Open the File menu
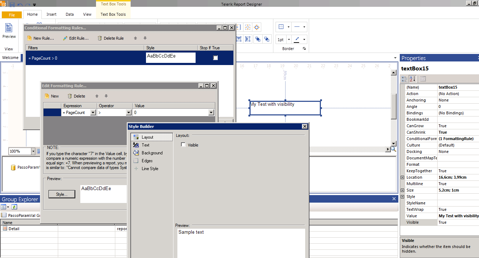The width and height of the screenshot is (479, 258). [x=12, y=15]
